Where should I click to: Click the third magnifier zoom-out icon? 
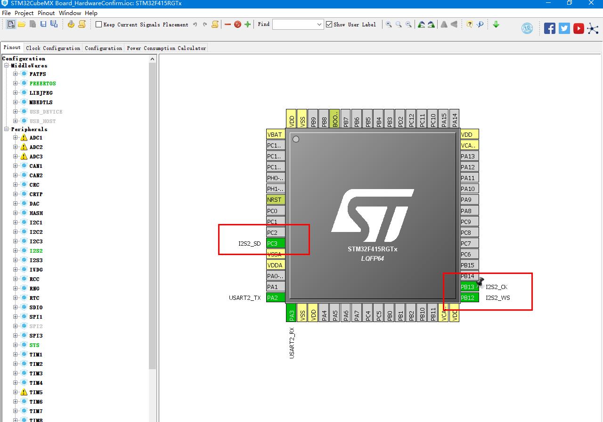[408, 25]
